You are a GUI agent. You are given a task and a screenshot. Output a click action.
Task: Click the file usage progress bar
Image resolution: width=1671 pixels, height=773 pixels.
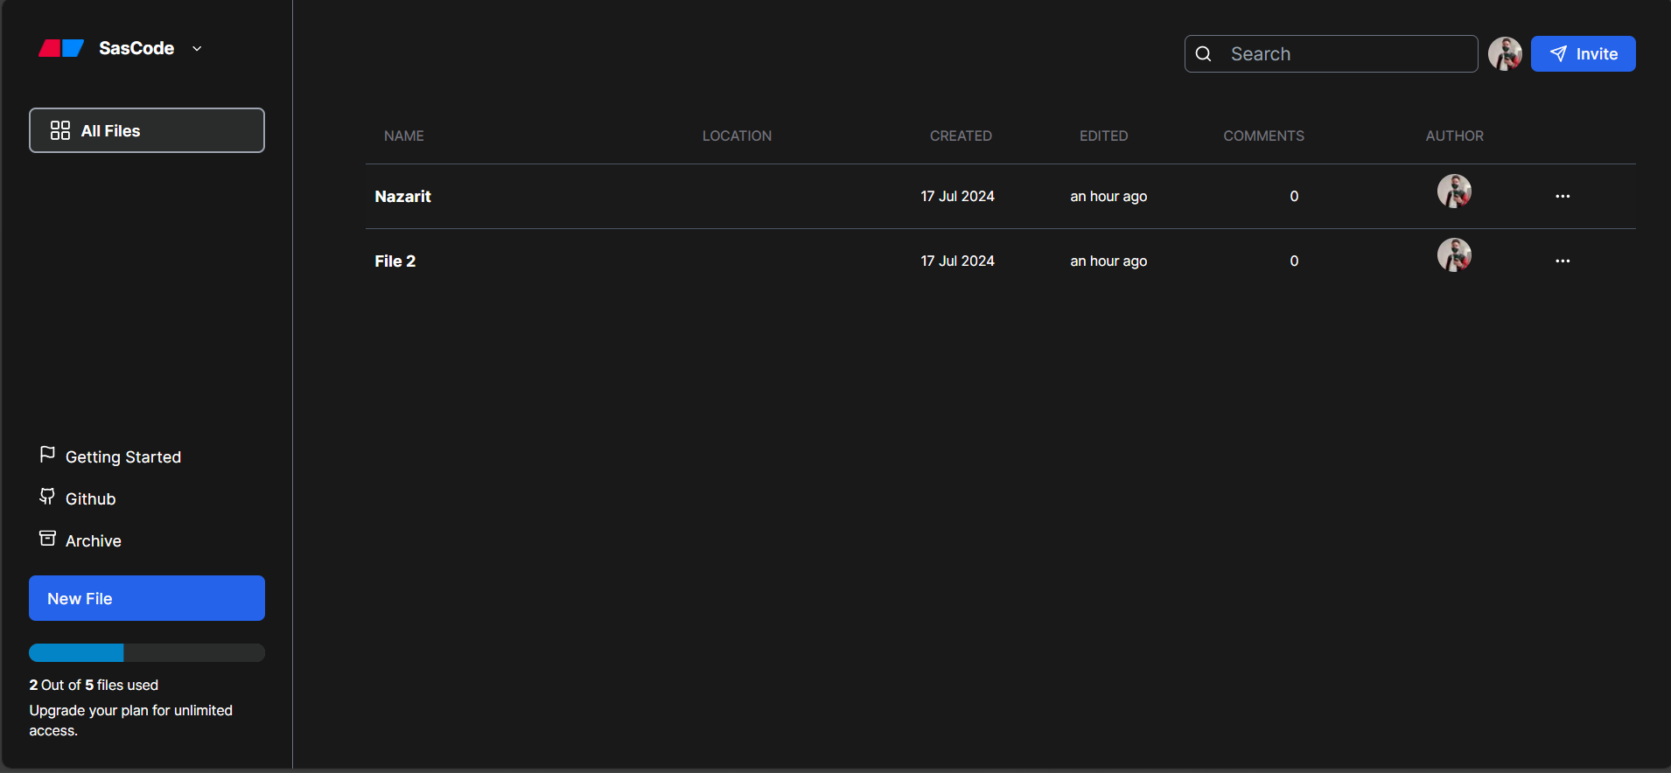click(x=147, y=652)
